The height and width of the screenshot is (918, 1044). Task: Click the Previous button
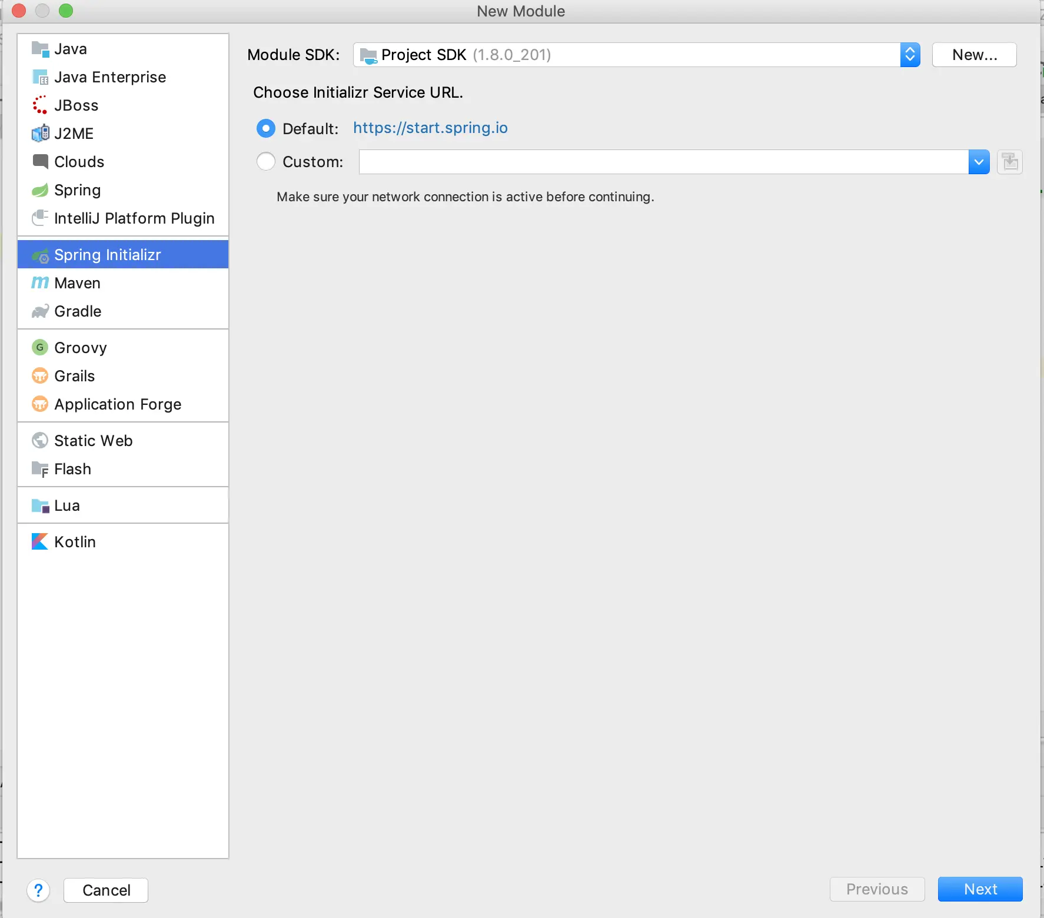coord(877,889)
